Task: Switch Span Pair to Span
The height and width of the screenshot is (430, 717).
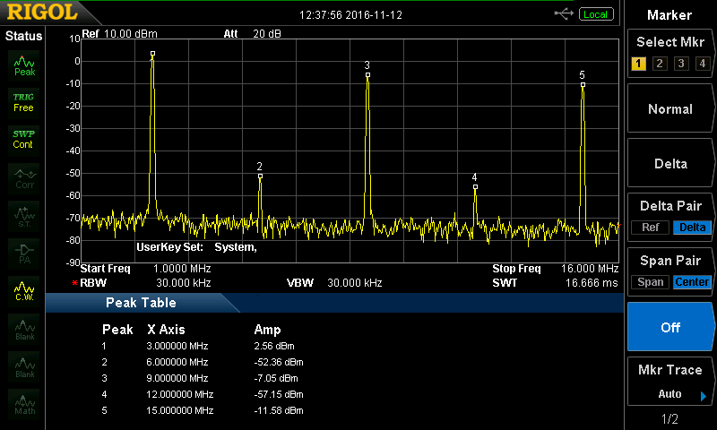Action: coord(650,282)
